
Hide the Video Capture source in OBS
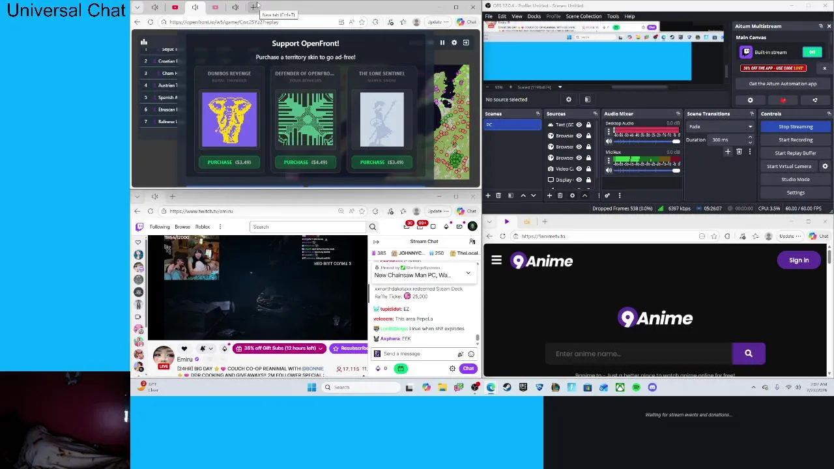(x=579, y=169)
